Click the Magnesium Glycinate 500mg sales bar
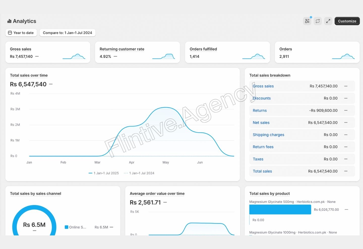This screenshot has width=363, height=249. coord(280,210)
